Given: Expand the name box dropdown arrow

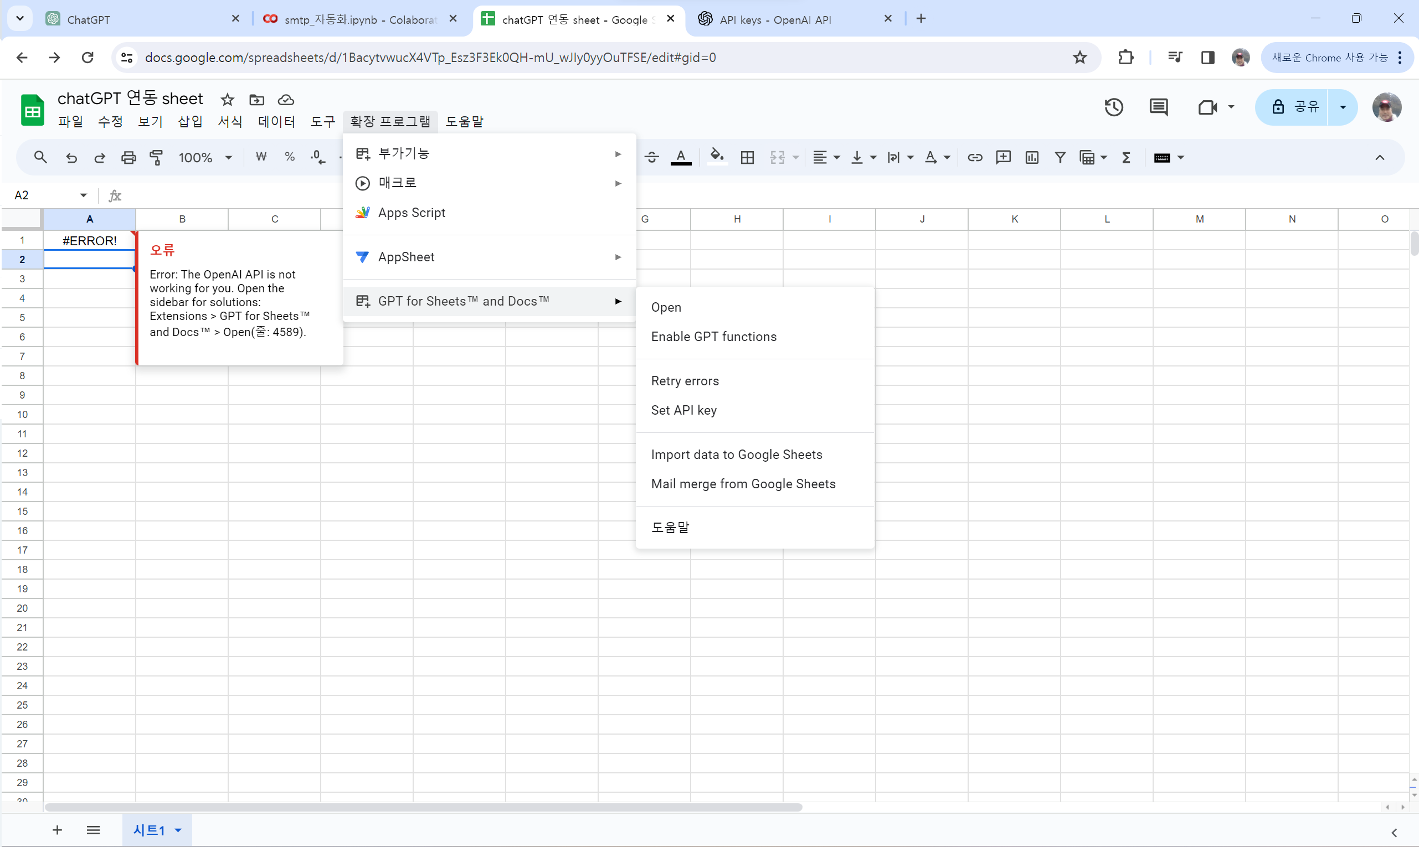Looking at the screenshot, I should (x=84, y=195).
